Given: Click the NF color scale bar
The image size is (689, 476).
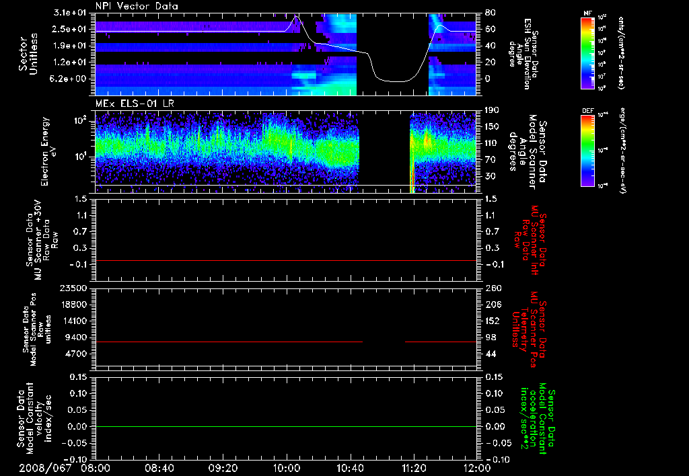Looking at the screenshot, I should [x=585, y=53].
